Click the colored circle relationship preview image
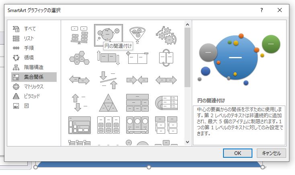 (x=239, y=59)
